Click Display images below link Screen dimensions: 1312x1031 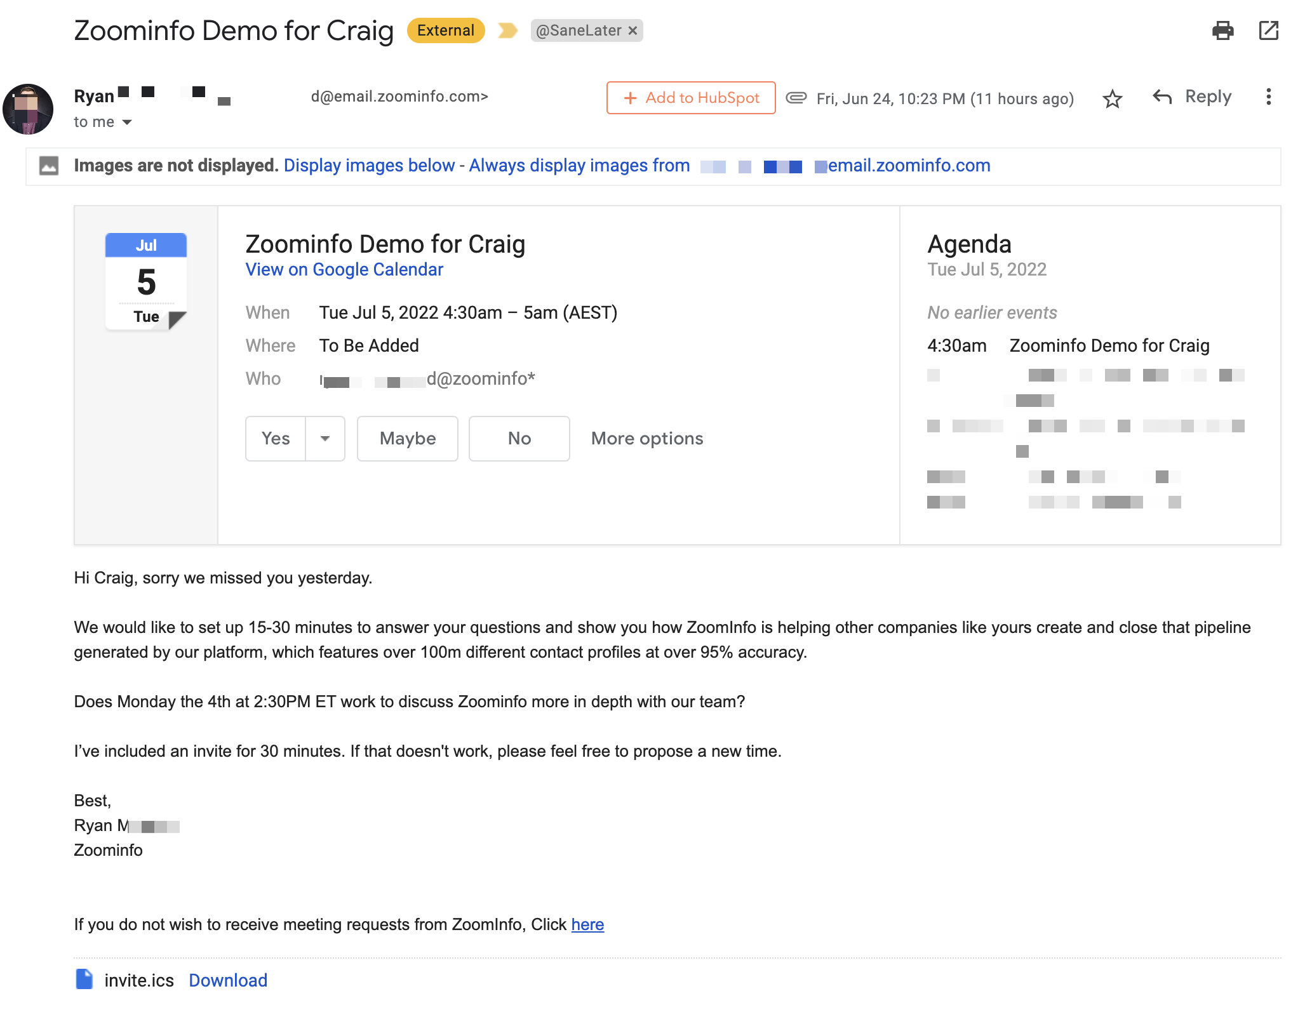369,166
